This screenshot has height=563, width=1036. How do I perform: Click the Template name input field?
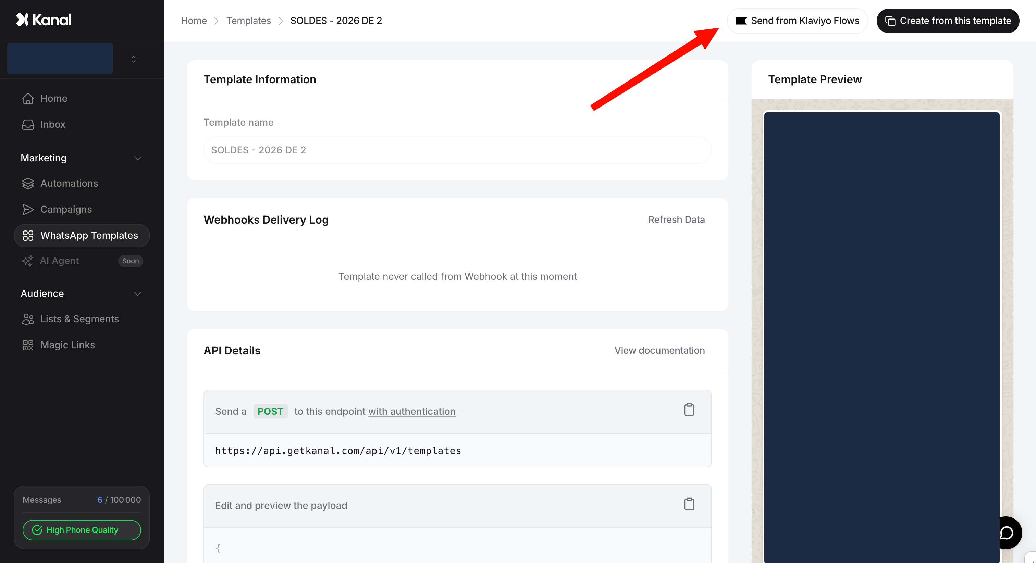(457, 150)
